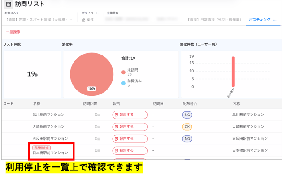Click the 訪問リスト list icon in header
The image size is (282, 179).
[9, 4]
